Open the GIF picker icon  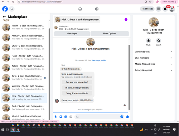coord(71,117)
